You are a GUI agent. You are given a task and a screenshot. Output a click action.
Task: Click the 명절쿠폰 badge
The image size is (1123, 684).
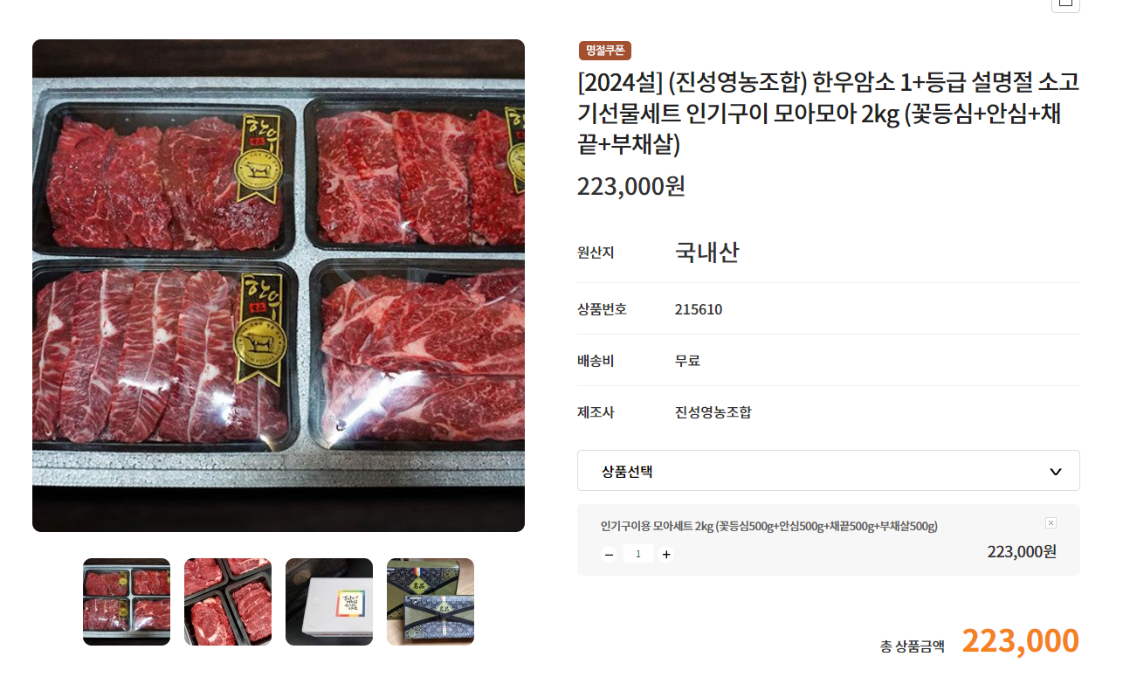click(x=605, y=51)
